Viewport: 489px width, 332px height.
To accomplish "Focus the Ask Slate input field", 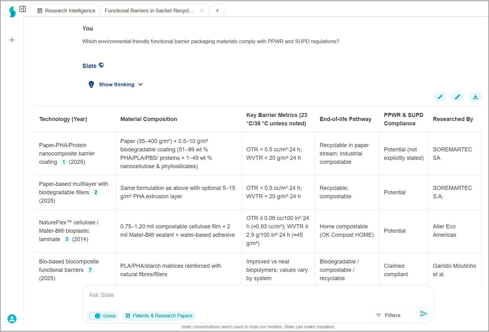I will 258,295.
